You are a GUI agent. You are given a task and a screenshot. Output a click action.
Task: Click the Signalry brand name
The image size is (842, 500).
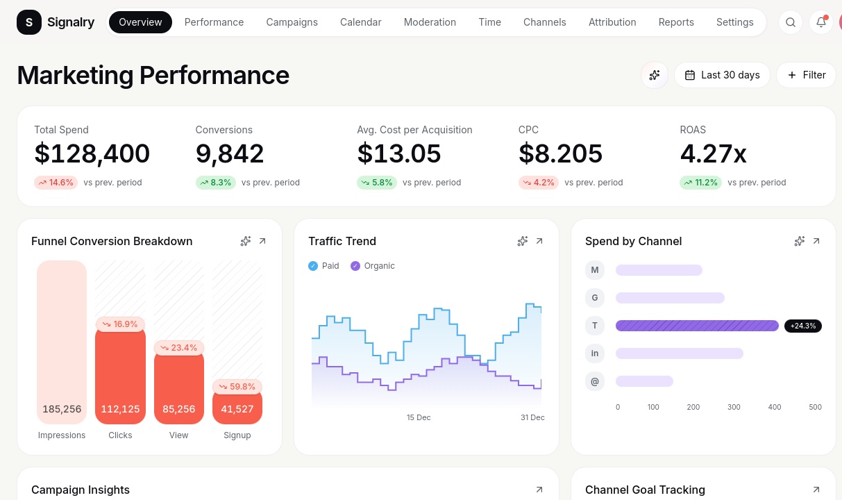(x=71, y=22)
